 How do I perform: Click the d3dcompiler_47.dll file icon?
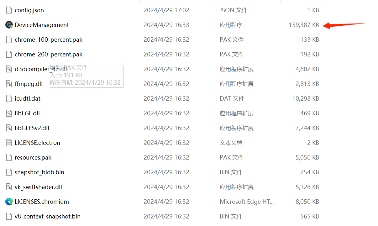9,69
